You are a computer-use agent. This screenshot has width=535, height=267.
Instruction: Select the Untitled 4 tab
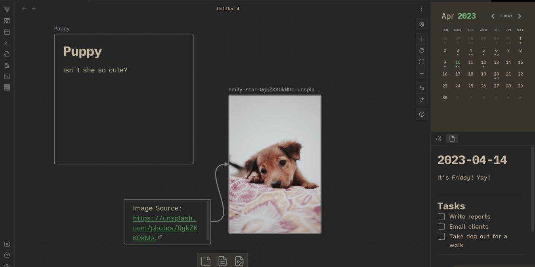pyautogui.click(x=228, y=8)
